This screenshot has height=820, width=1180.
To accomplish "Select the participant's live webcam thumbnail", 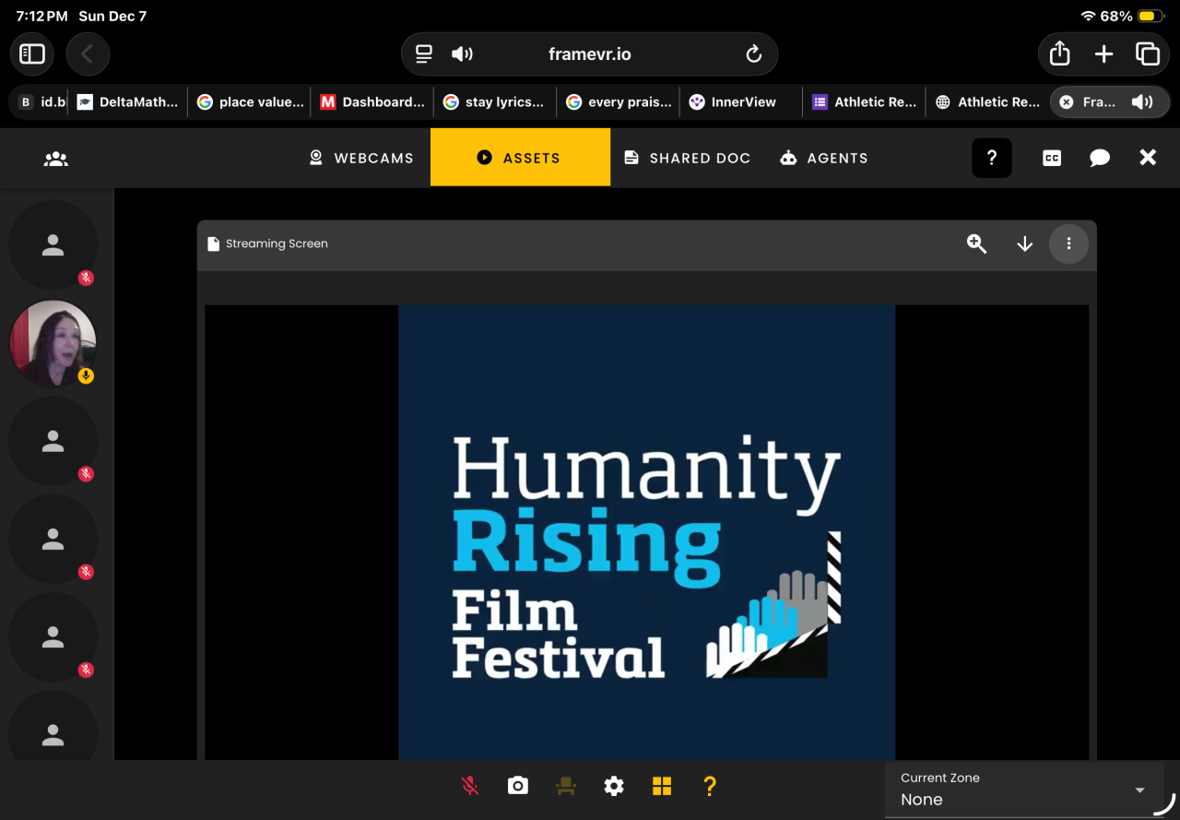I will coord(53,343).
